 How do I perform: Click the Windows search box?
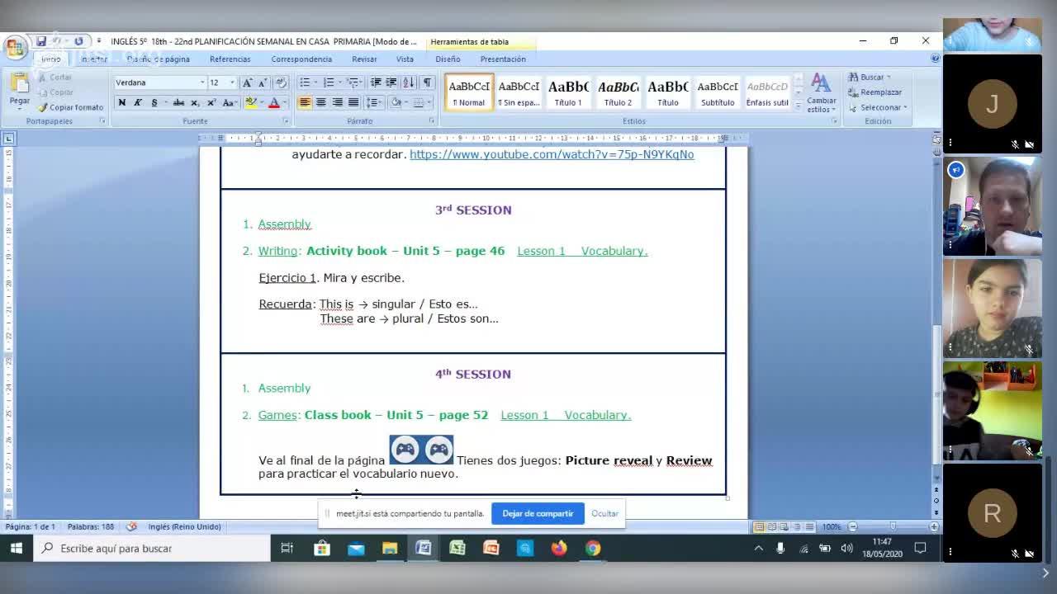tap(151, 548)
